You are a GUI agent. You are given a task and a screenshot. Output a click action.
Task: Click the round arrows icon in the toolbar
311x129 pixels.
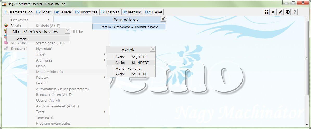pyautogui.click(x=288, y=12)
